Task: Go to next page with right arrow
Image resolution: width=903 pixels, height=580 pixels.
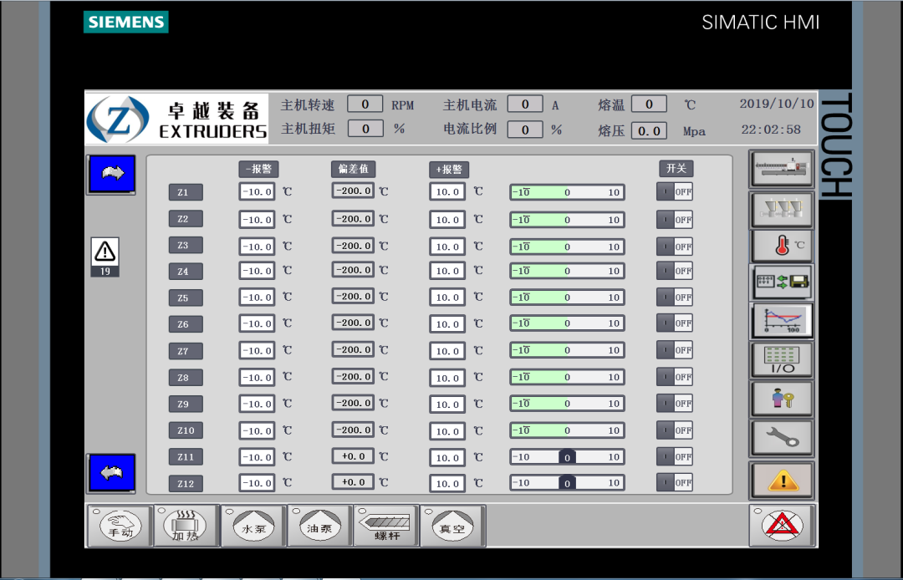Action: pos(110,174)
